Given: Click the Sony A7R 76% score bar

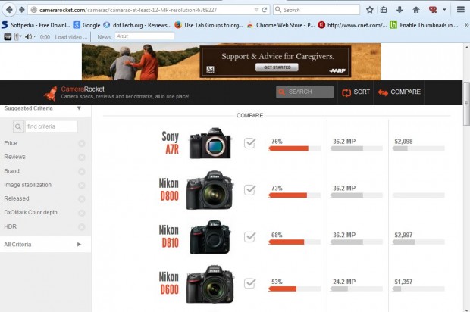Looking at the screenshot, I should tap(288, 149).
